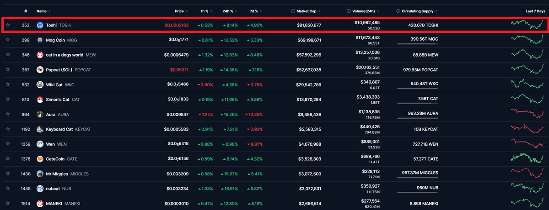Click the Volume(24h) info icon
This screenshot has width=549, height=210.
[x=349, y=10]
